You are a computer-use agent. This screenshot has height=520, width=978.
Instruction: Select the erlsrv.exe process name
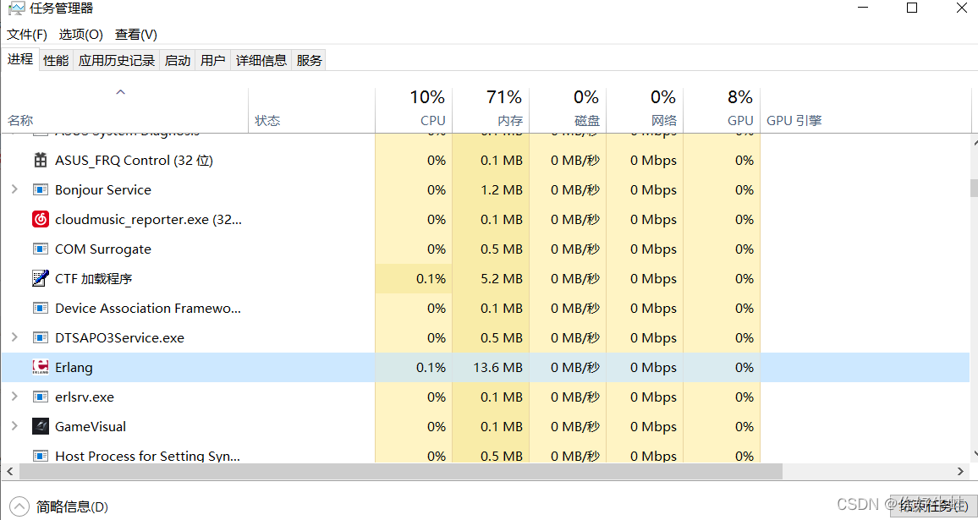[x=85, y=397]
